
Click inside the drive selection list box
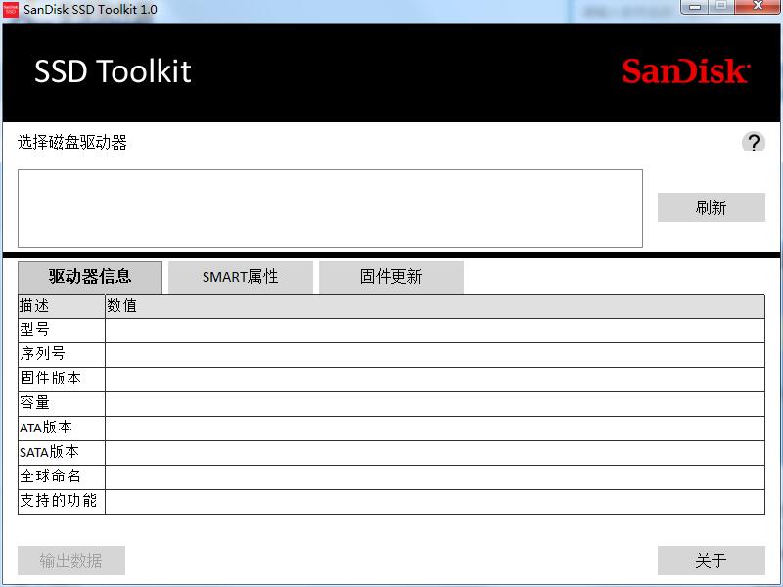pyautogui.click(x=330, y=207)
